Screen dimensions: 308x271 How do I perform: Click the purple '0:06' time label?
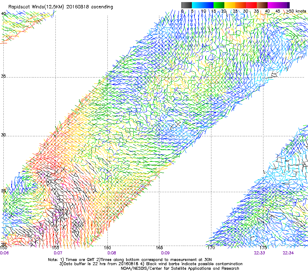(x=4, y=253)
